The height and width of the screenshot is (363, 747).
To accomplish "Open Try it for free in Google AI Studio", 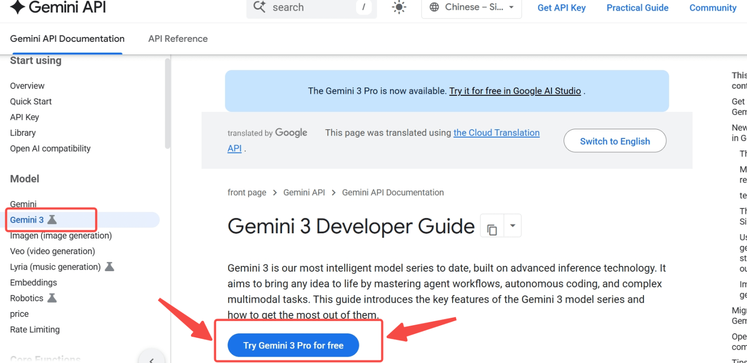I will point(515,91).
